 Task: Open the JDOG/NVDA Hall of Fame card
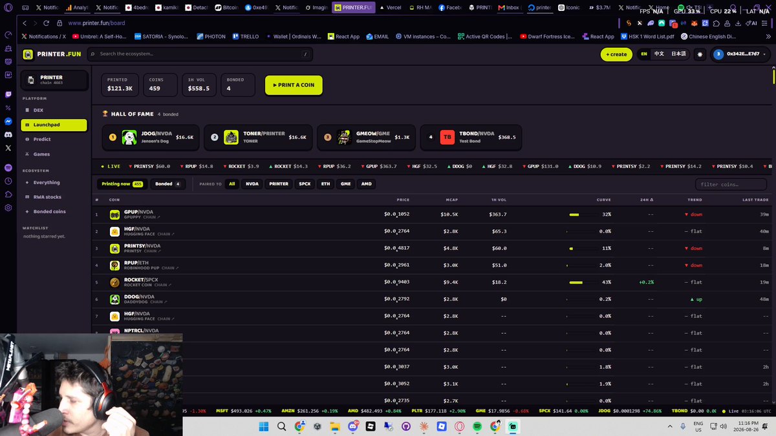150,137
